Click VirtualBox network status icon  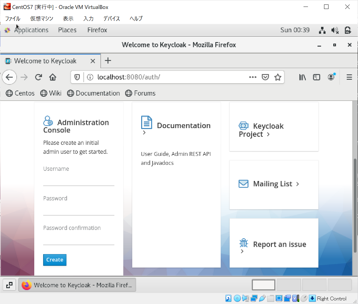(x=254, y=298)
